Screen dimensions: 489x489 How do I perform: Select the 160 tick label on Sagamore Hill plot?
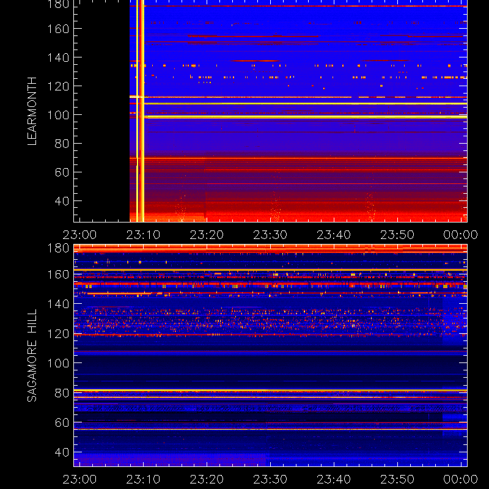point(58,274)
